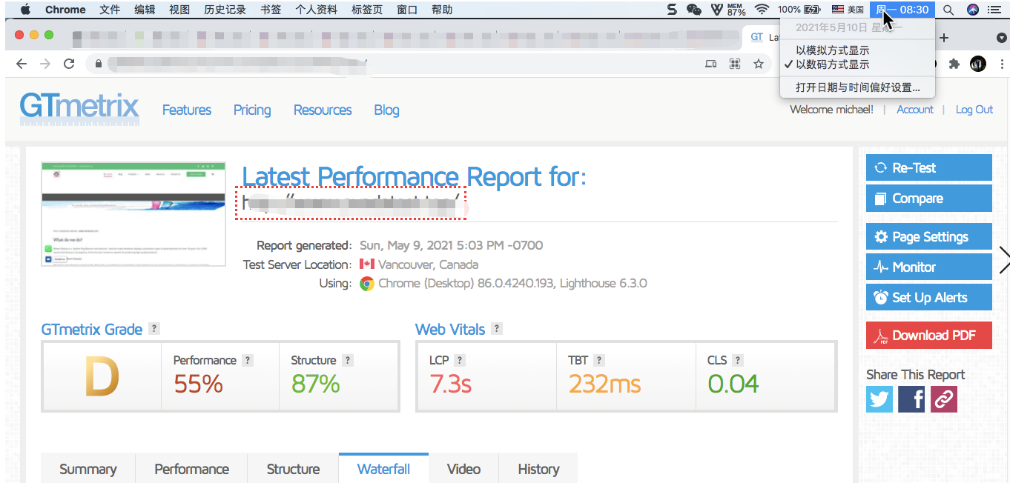The image size is (1010, 483).
Task: Share the report on Twitter
Action: pos(879,399)
